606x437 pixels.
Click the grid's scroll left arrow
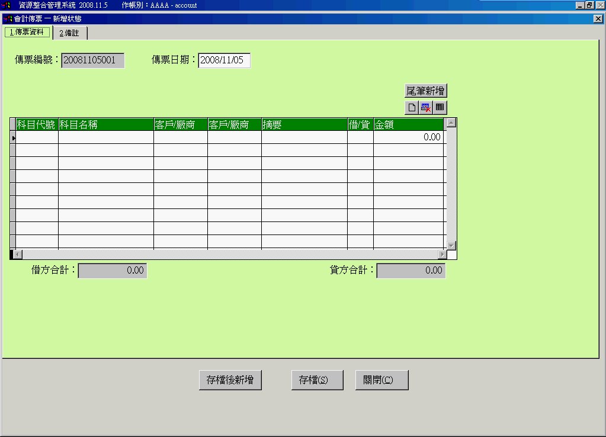pos(17,254)
